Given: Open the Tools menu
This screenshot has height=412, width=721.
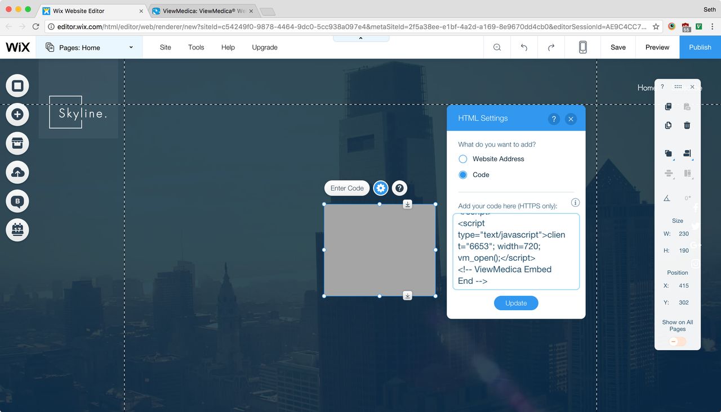Looking at the screenshot, I should coord(196,47).
